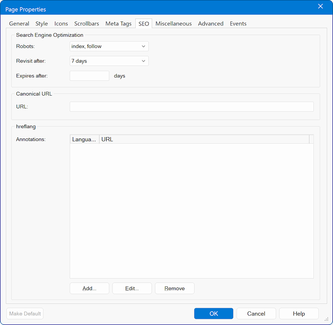Open Help for page properties
Viewport: 333px width, 325px height.
coord(298,314)
